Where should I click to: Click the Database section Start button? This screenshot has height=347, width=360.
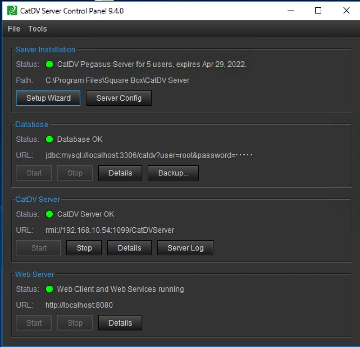click(x=34, y=173)
